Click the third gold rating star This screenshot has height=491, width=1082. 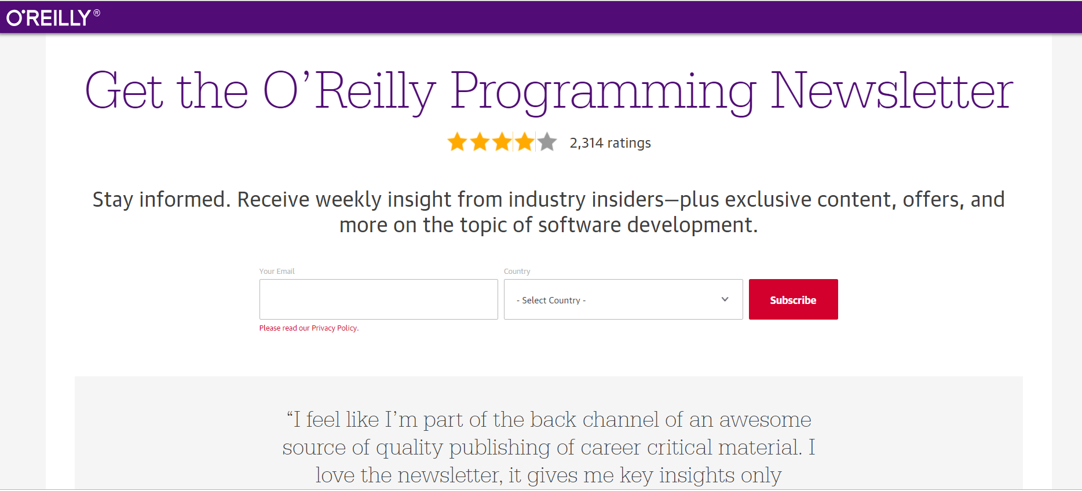pos(502,142)
